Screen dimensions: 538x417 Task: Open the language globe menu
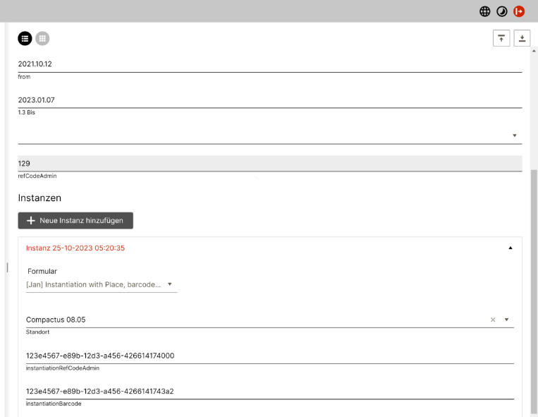click(485, 11)
